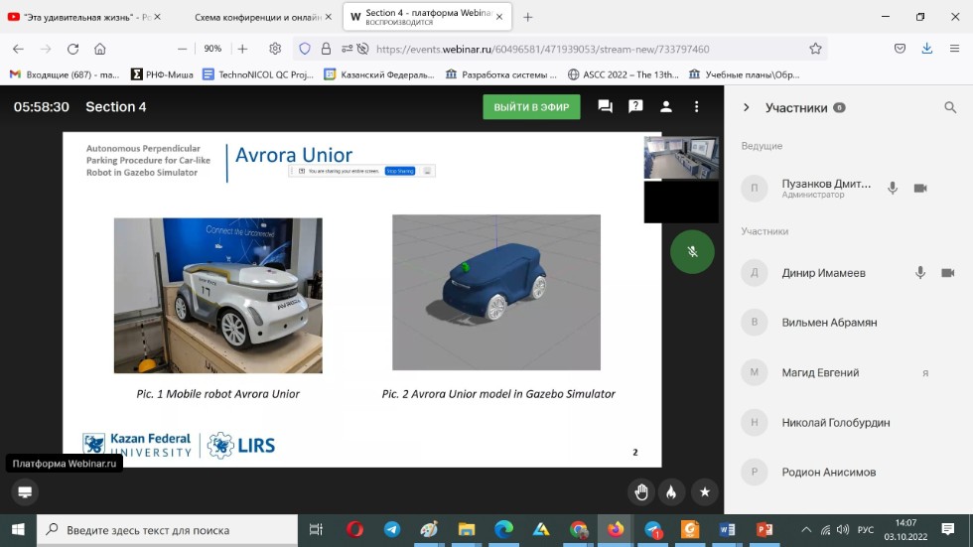Collapse the Участники panel with chevron
Image resolution: width=973 pixels, height=547 pixels.
pos(747,108)
